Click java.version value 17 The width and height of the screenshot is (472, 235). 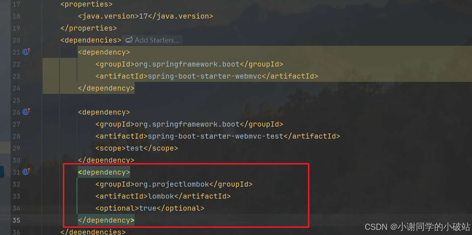point(143,16)
